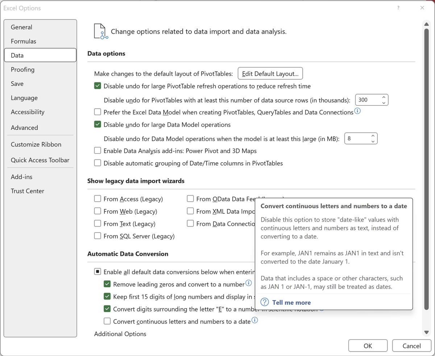The width and height of the screenshot is (435, 356).
Task: Uncheck Remove leading zeros and convert
Action: [x=107, y=284]
